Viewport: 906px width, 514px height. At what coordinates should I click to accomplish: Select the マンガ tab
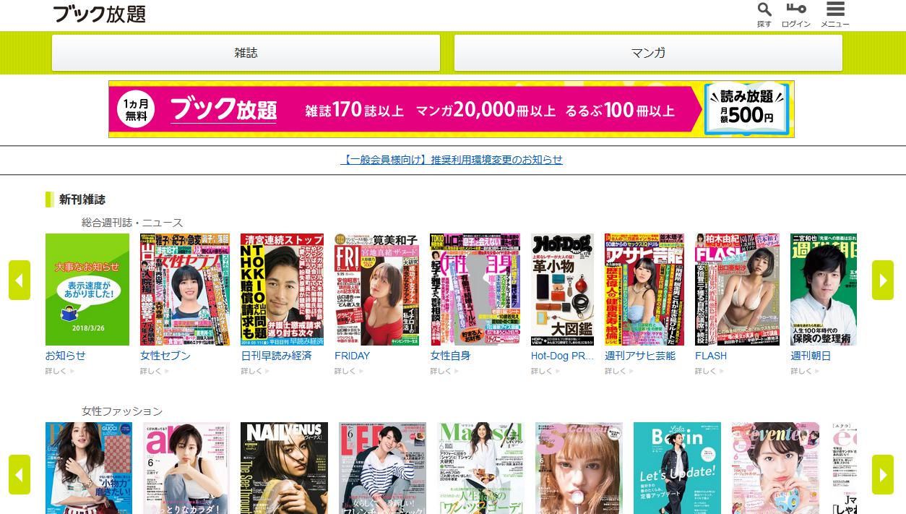click(x=648, y=53)
